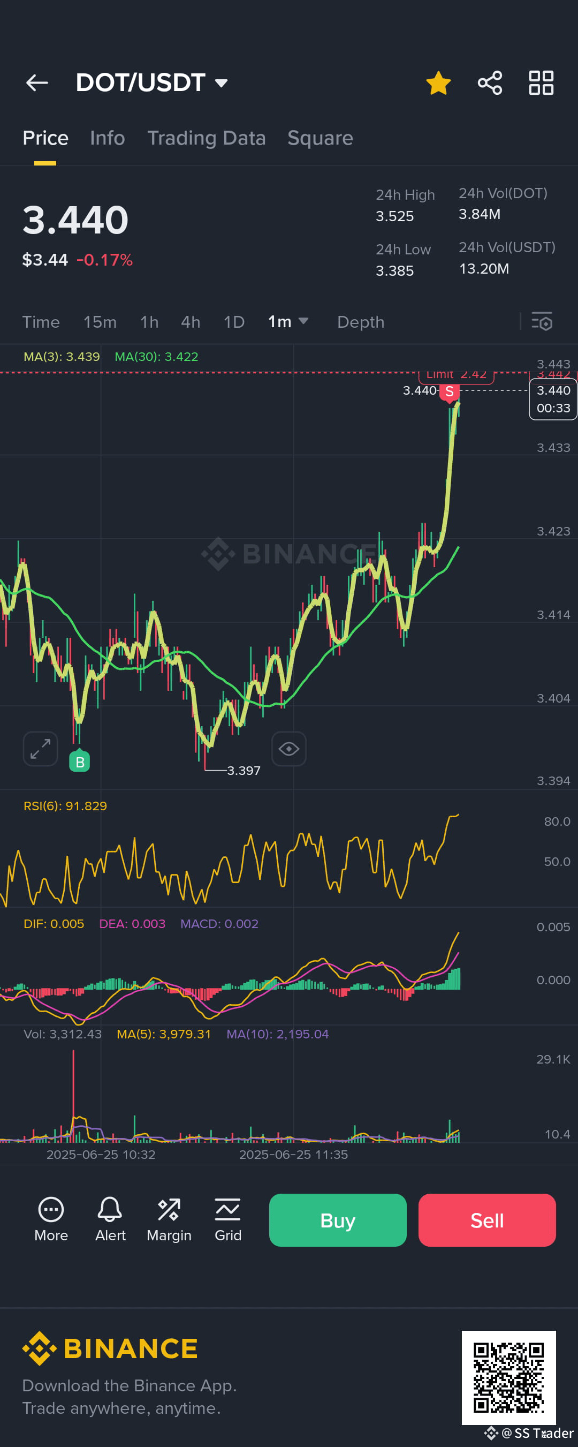Tap the Binance QR code
578x1447 pixels.
click(x=509, y=1377)
